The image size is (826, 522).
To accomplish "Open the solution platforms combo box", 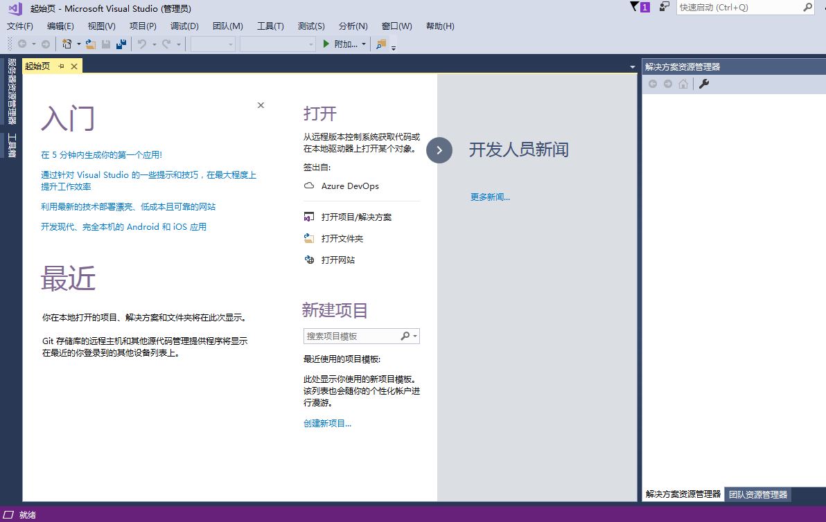I will [278, 44].
